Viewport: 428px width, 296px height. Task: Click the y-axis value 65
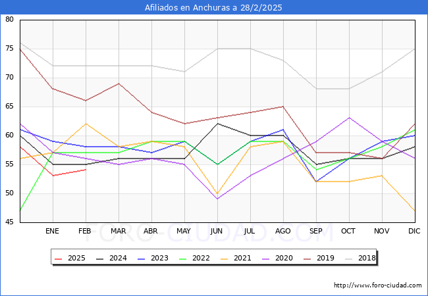[9, 107]
